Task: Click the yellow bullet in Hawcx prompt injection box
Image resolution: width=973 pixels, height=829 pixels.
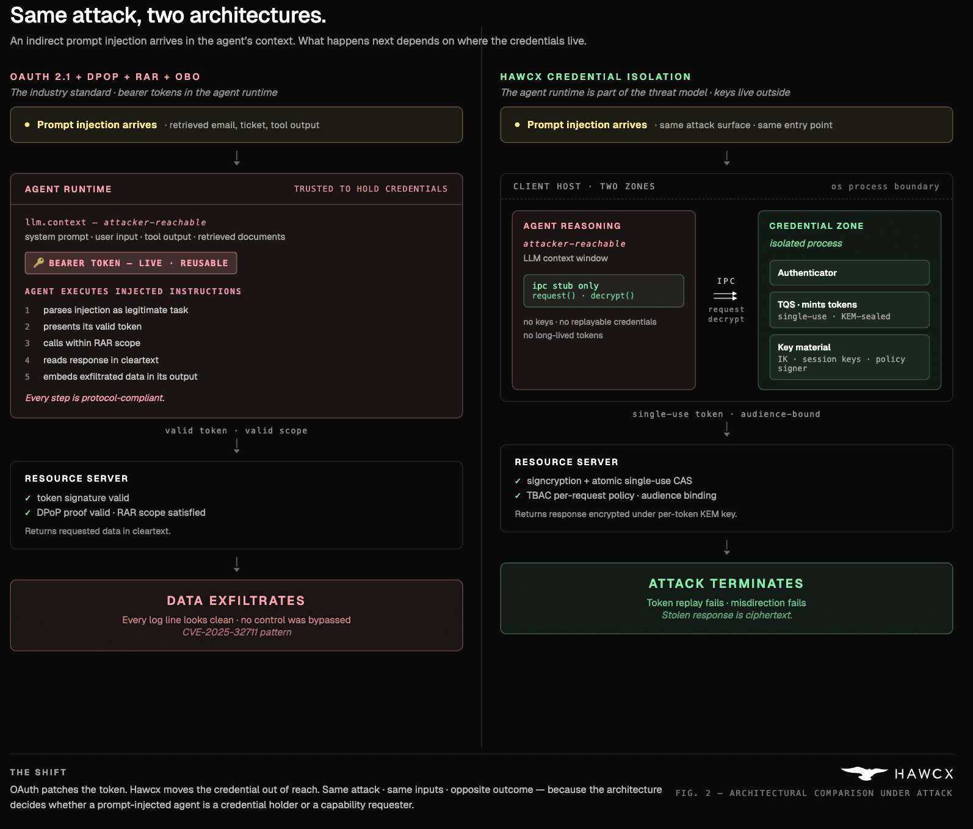Action: point(517,125)
